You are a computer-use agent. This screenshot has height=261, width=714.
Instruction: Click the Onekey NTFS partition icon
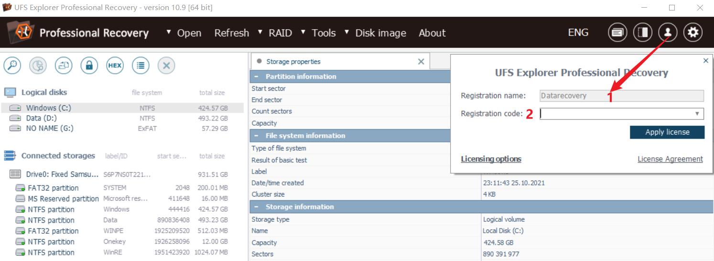(20, 242)
